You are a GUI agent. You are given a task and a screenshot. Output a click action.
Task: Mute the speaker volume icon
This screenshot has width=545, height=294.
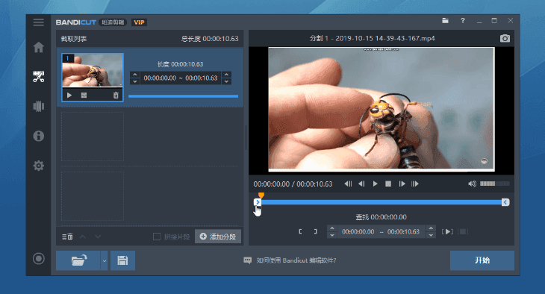click(472, 184)
